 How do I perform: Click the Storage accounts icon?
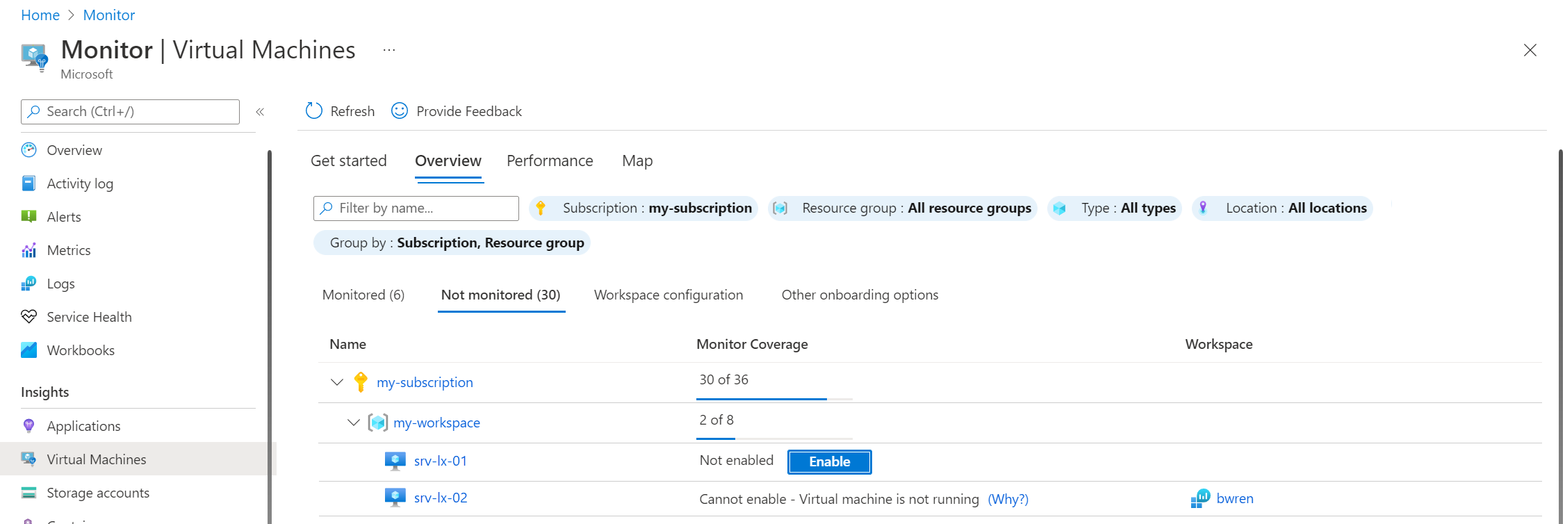(28, 493)
